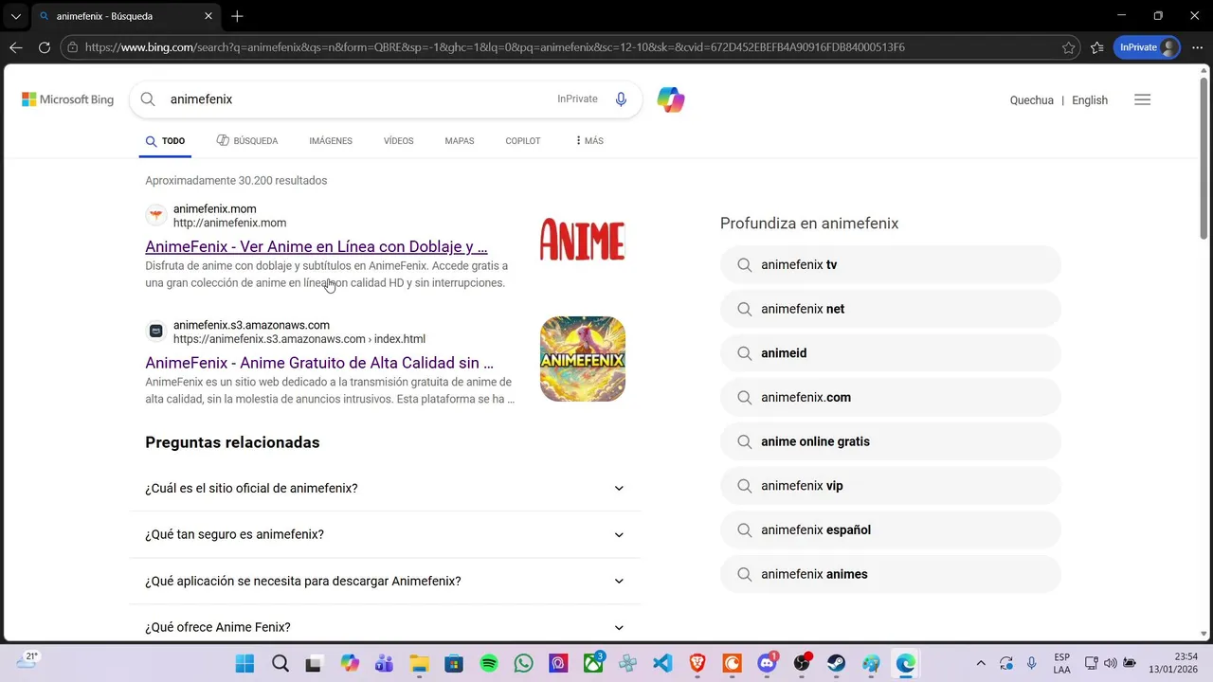Image resolution: width=1213 pixels, height=682 pixels.
Task: Open Microsoft Store from the taskbar
Action: coord(454,663)
